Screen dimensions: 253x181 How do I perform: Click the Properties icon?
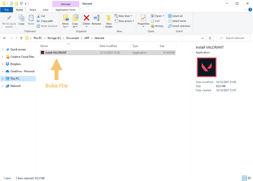pyautogui.click(x=143, y=18)
